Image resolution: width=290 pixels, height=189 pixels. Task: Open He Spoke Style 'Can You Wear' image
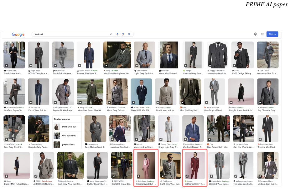coord(244,129)
